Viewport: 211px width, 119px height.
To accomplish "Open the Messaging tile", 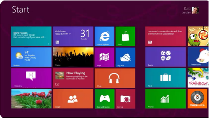I will [31, 78].
